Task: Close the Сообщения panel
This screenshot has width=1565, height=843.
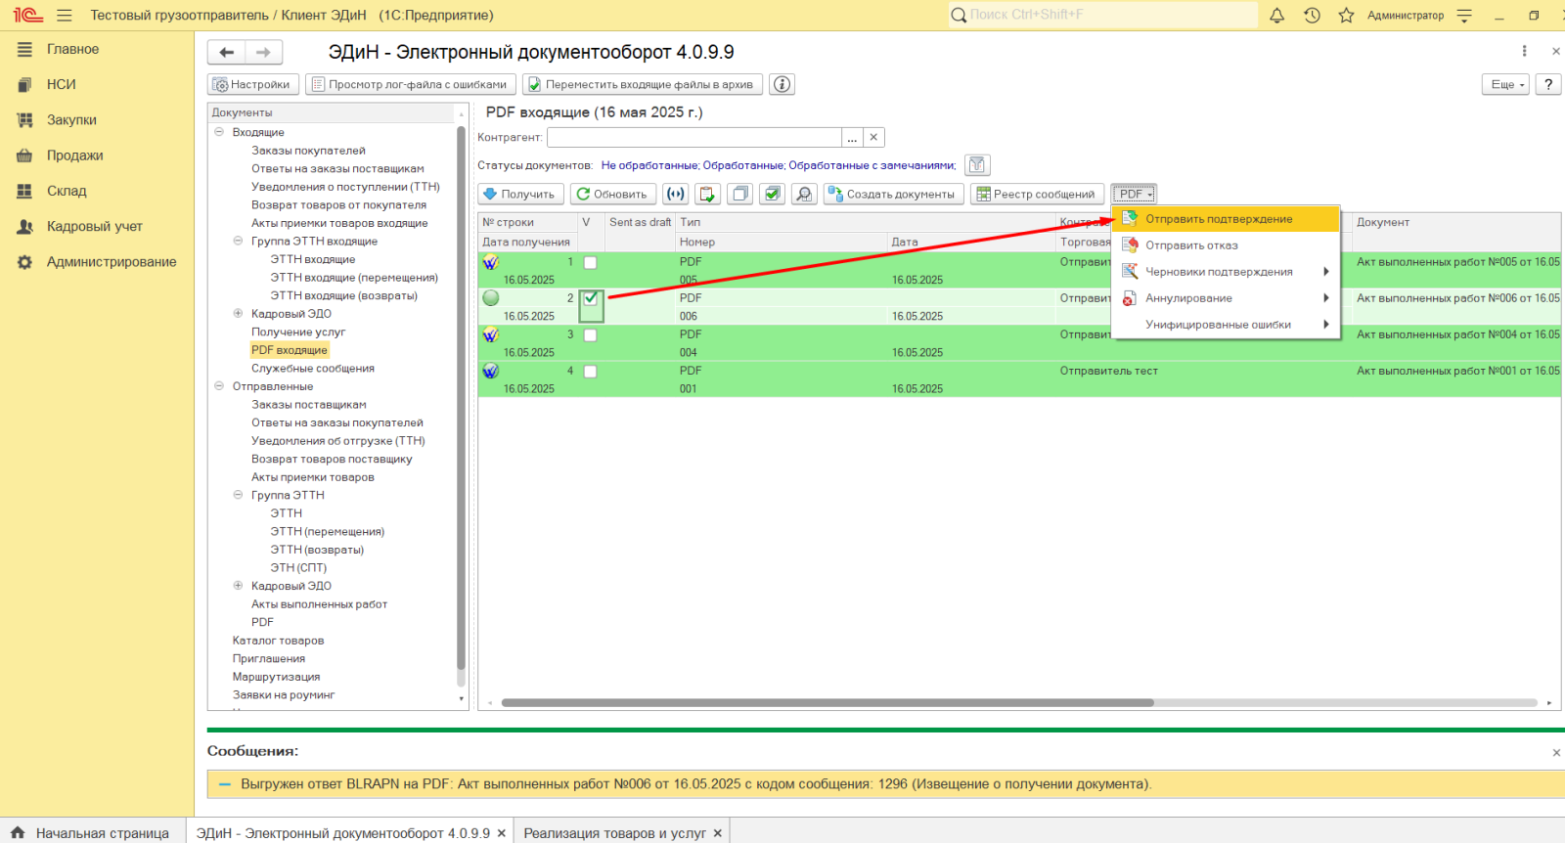Action: [1556, 752]
